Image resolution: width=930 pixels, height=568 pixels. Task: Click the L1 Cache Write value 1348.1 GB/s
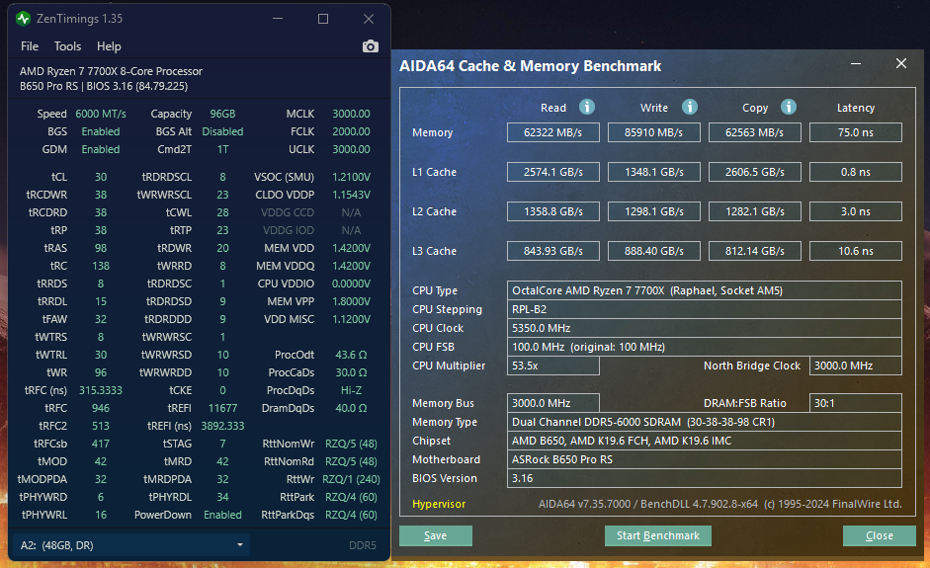click(x=654, y=172)
